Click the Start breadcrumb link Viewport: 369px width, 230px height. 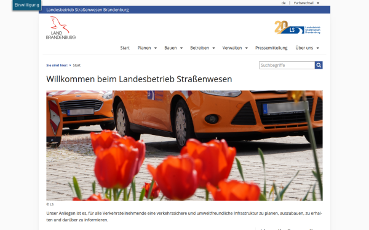77,65
